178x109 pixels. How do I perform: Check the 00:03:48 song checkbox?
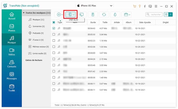(54, 65)
